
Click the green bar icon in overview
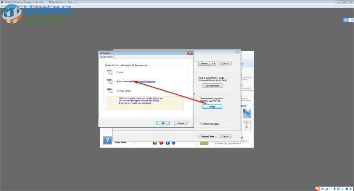pos(204,143)
